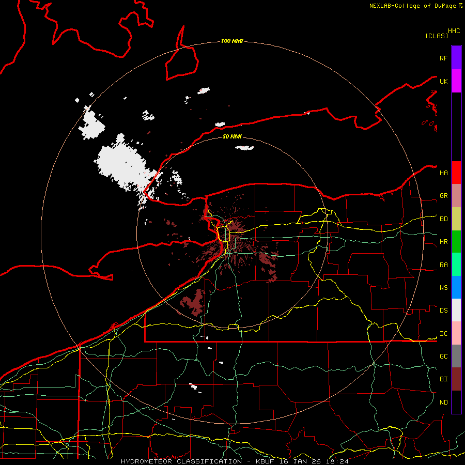Screen dimensions: 465x465
Task: Click the HA legend label
Action: pyautogui.click(x=443, y=173)
